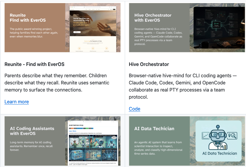Click the Hive node diagram monitor image

click(x=219, y=27)
